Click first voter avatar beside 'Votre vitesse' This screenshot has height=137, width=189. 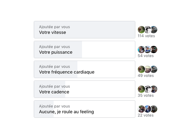coord(141,29)
